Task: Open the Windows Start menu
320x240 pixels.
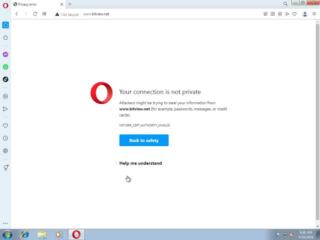Action: coord(7,234)
